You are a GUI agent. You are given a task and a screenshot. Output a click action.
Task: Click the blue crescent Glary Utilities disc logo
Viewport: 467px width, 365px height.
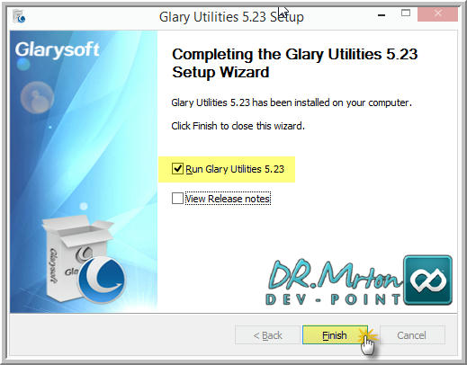pos(103,280)
